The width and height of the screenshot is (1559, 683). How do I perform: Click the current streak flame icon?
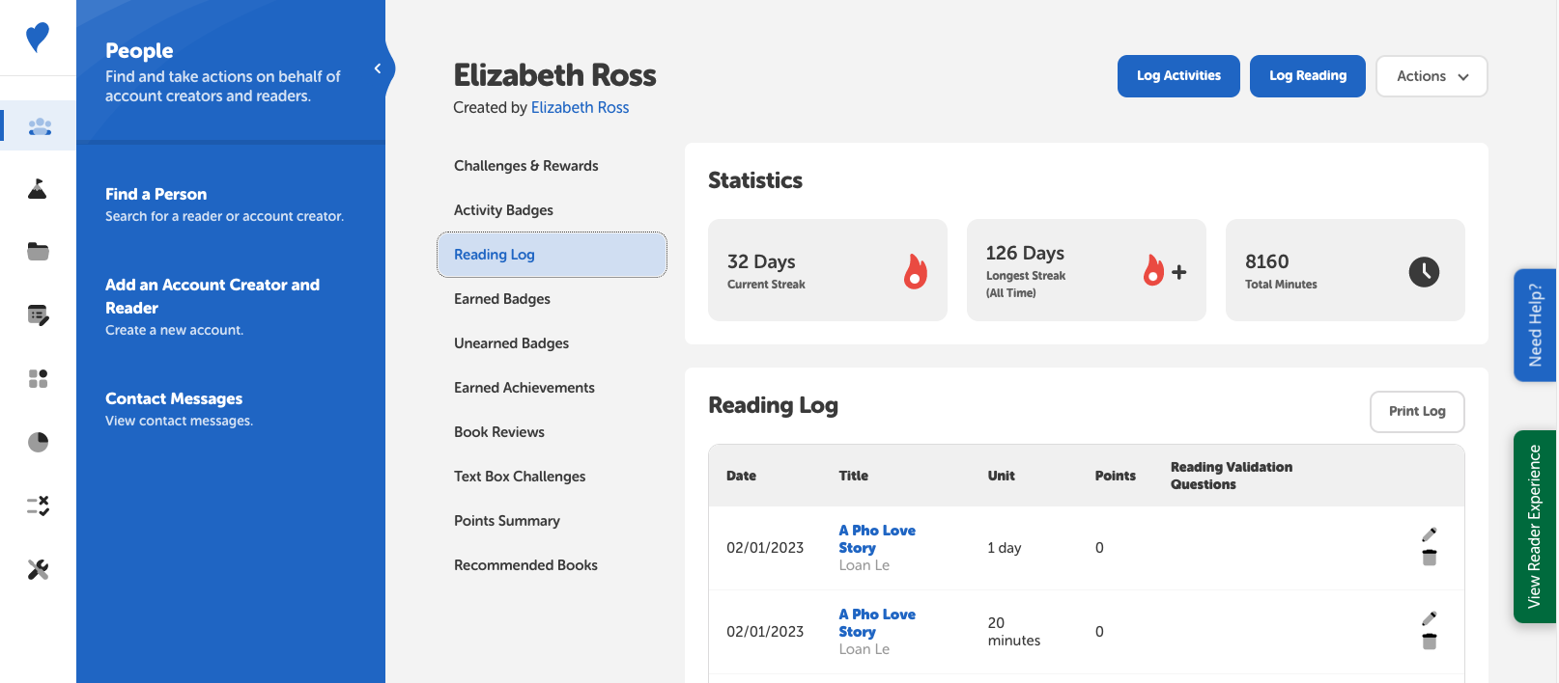[x=915, y=271]
